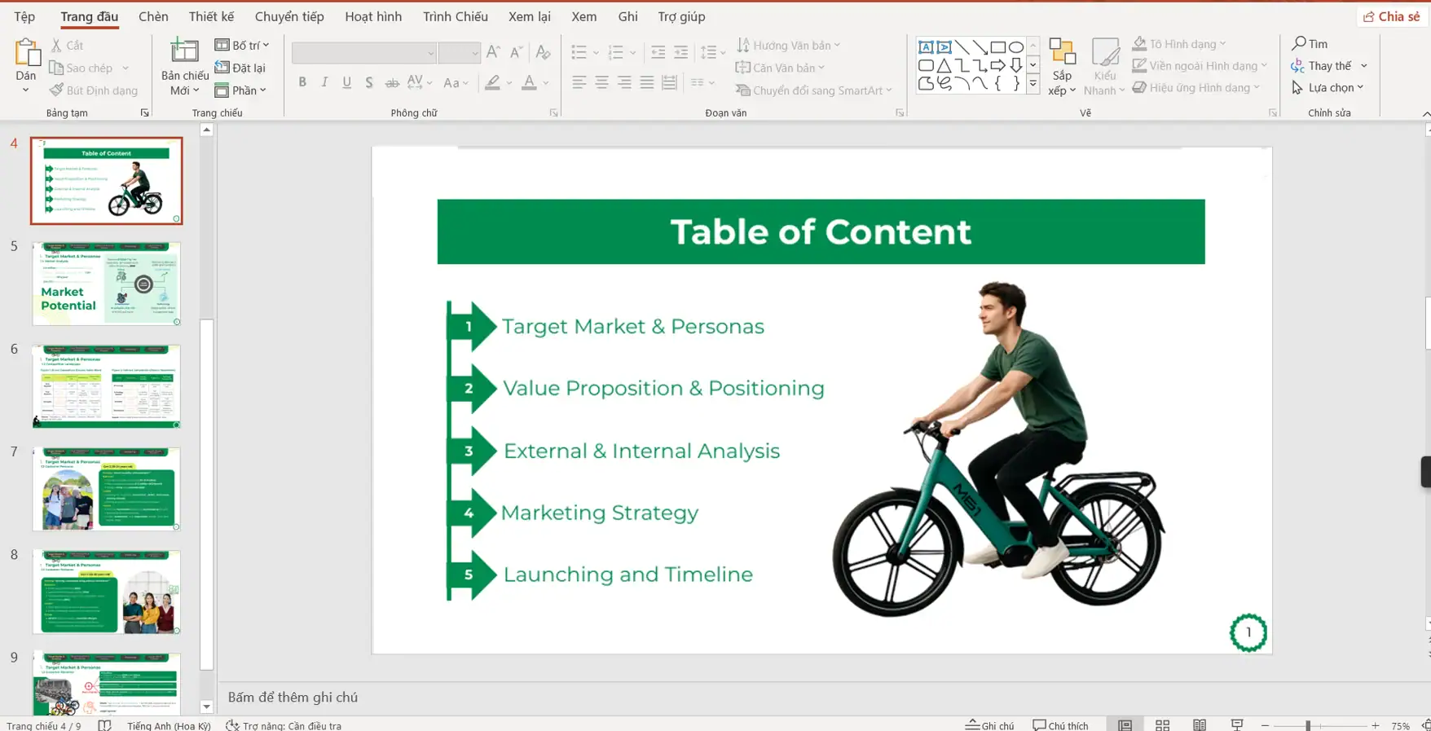Switch to the Chèn (Insert) tab
Screen dimensions: 1431x731
[x=153, y=16]
